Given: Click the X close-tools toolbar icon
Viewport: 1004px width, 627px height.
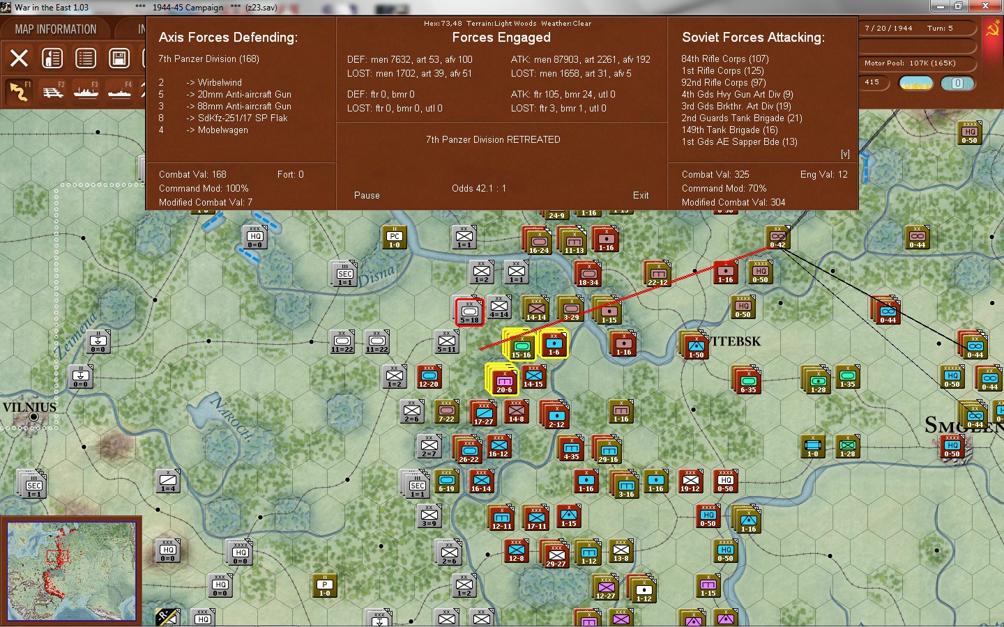Looking at the screenshot, I should click(20, 58).
